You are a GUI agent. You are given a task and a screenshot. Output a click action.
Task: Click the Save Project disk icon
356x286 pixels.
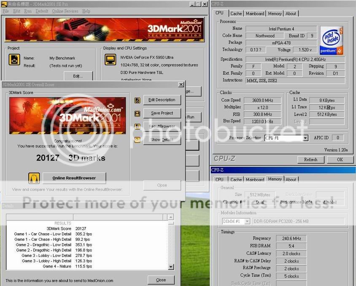137,114
